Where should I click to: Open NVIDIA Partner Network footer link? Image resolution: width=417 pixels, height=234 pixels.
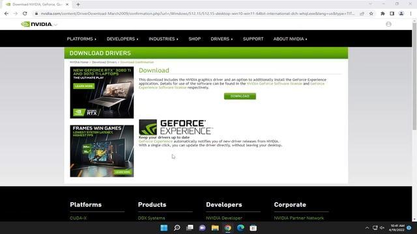point(299,218)
